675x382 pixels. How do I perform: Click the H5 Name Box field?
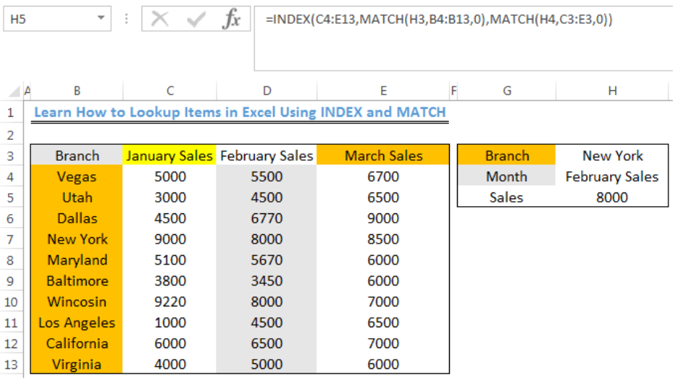click(57, 19)
